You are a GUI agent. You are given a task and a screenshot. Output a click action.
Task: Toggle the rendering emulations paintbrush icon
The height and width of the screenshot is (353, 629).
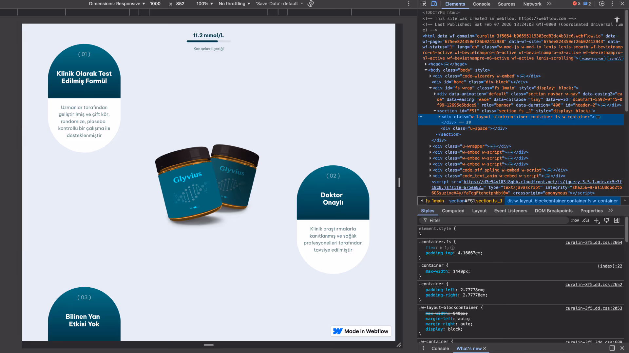607,221
